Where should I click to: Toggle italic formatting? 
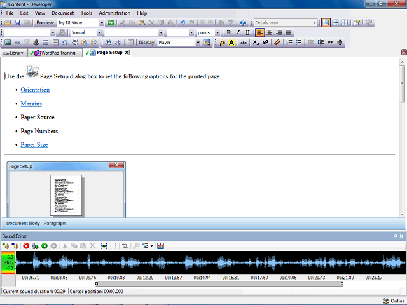click(x=238, y=32)
